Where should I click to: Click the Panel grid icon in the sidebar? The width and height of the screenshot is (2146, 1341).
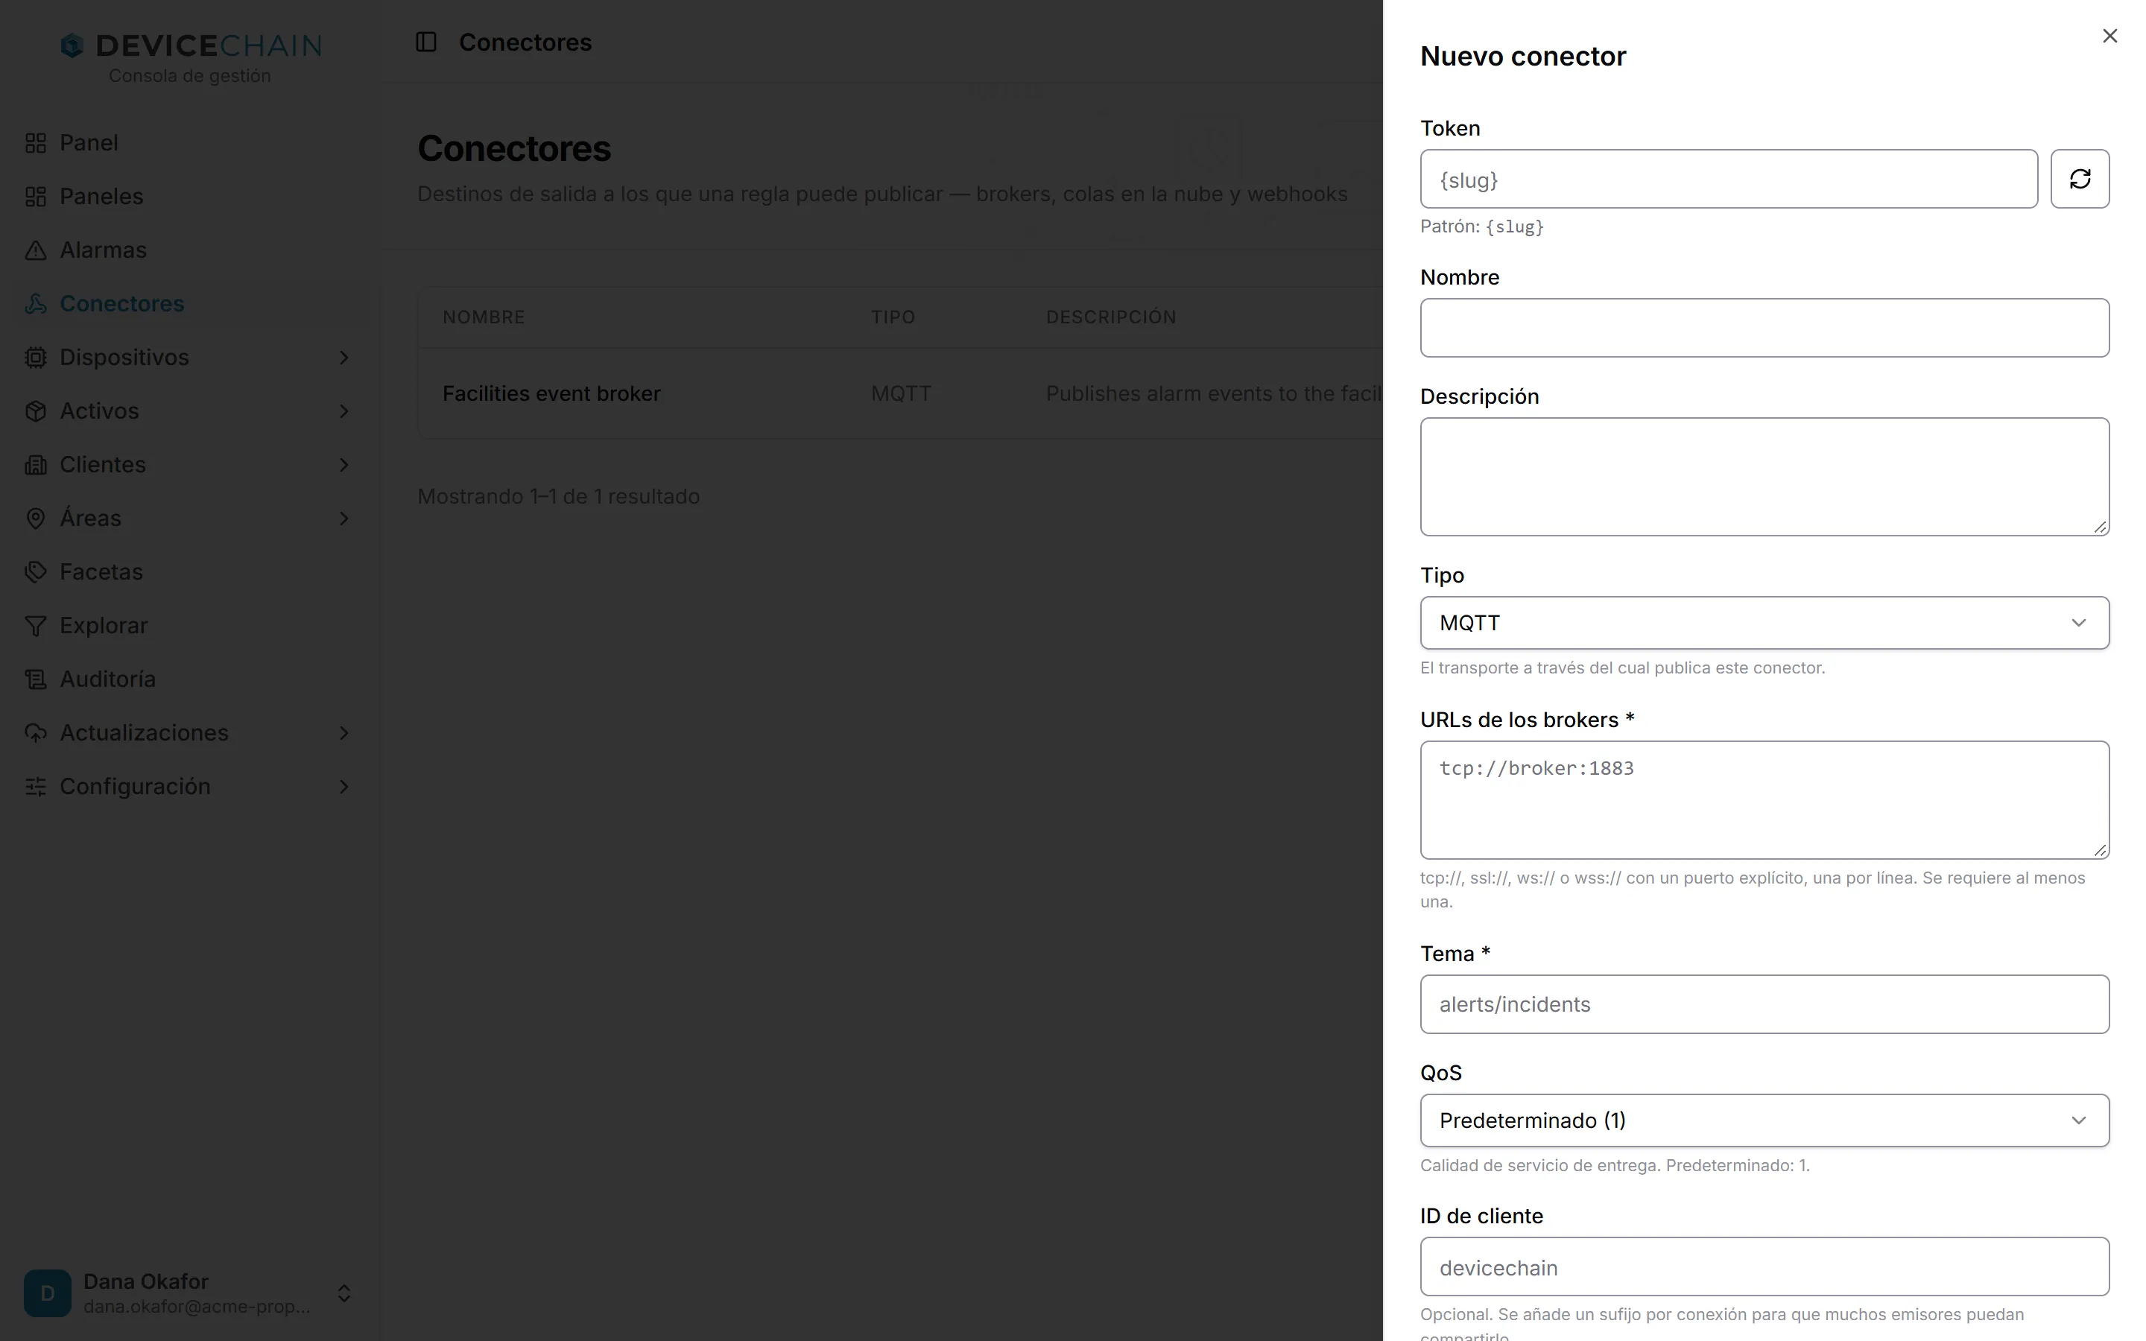(x=36, y=143)
